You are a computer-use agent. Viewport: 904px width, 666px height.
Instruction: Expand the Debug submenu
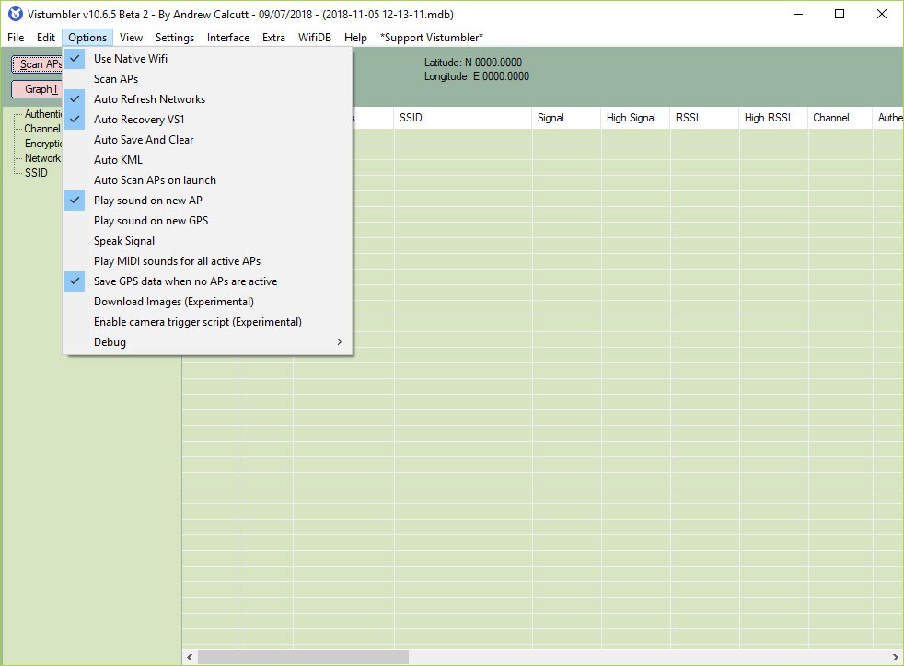(x=207, y=342)
